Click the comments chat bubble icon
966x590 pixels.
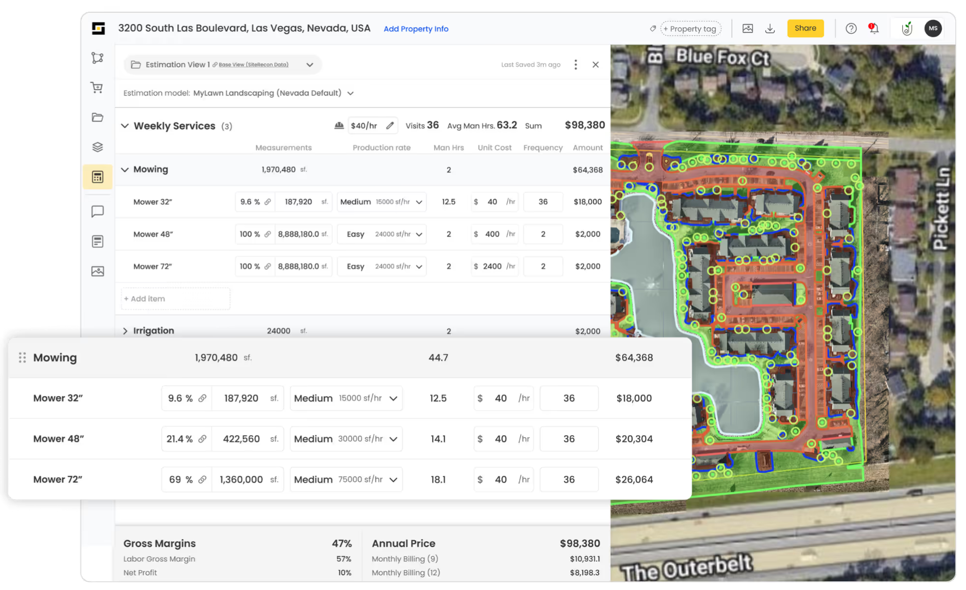[97, 211]
